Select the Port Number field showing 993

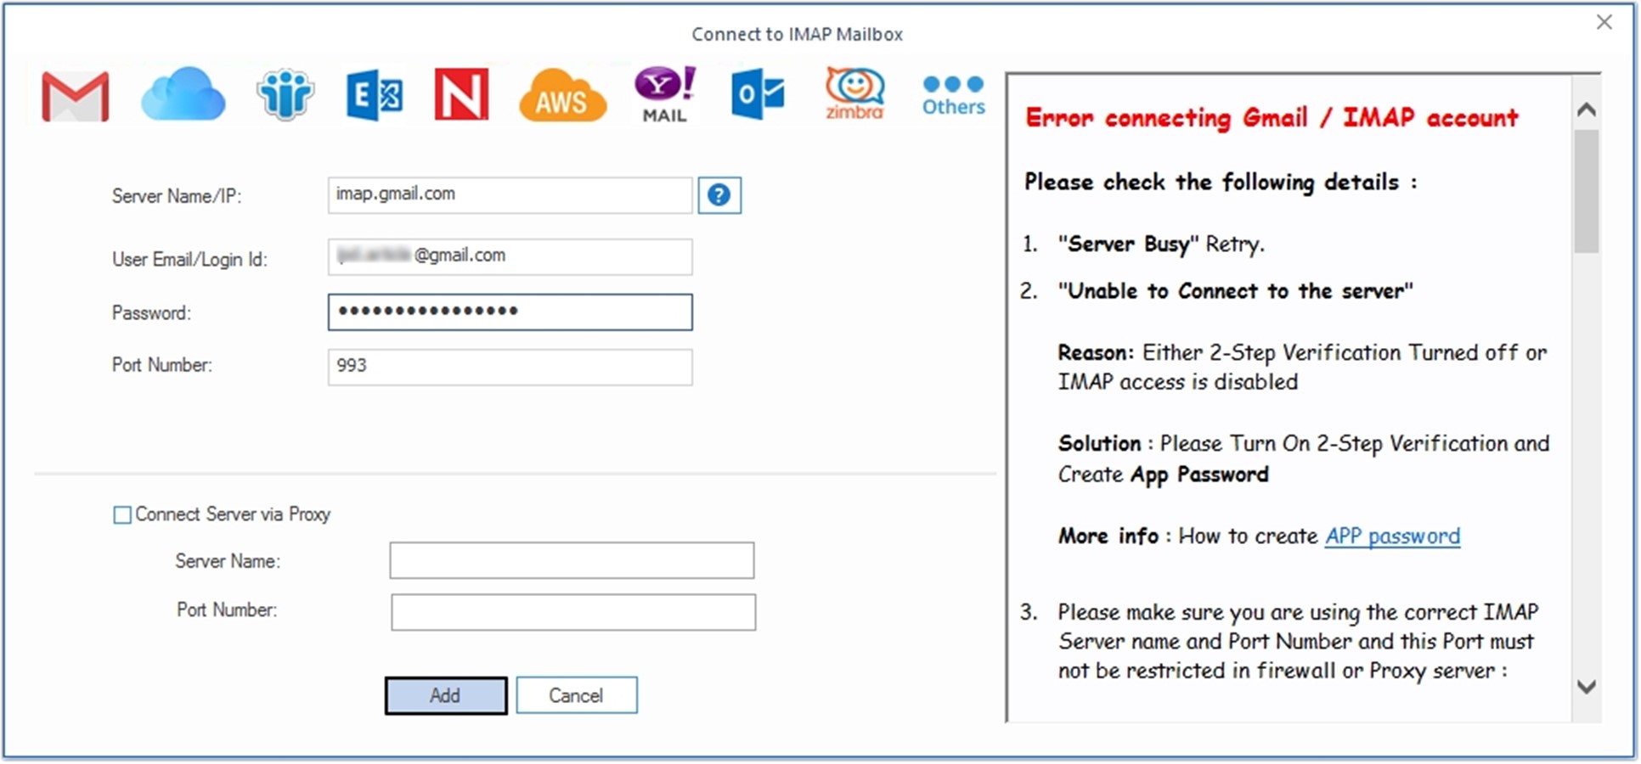click(x=510, y=367)
